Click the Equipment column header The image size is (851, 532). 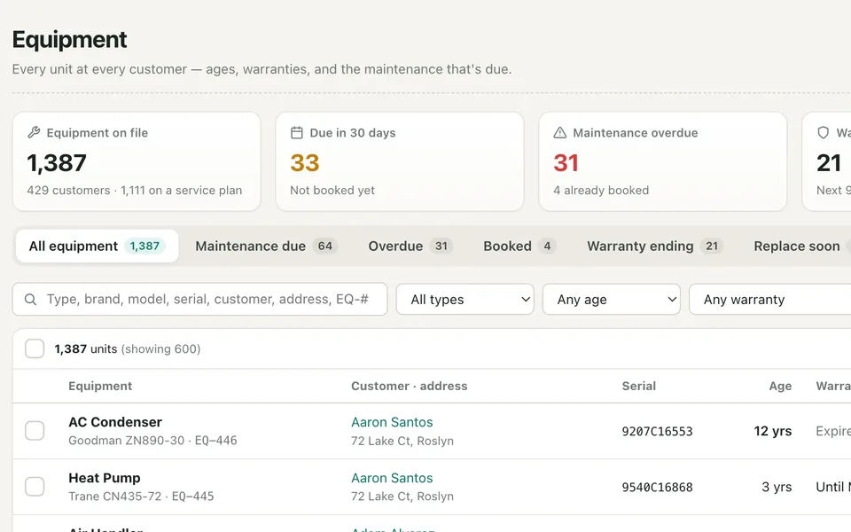(x=100, y=386)
